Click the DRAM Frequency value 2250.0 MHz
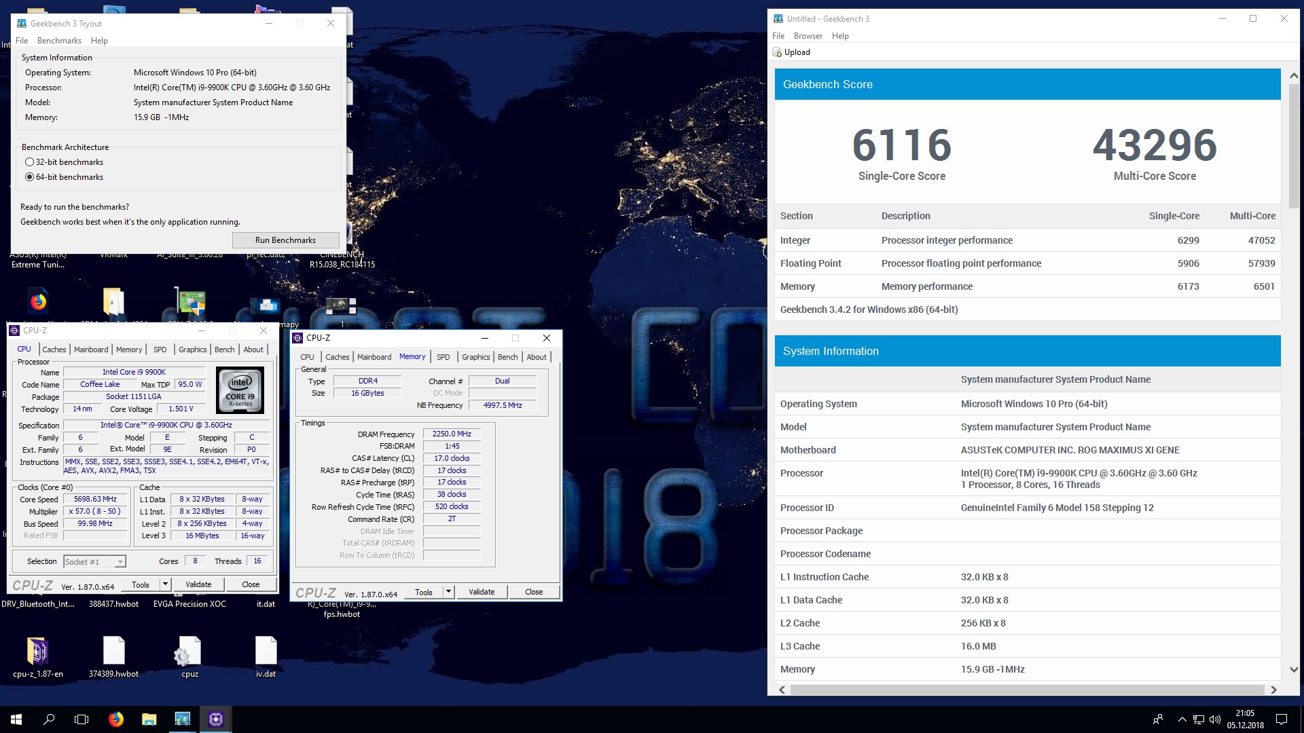 tap(452, 434)
